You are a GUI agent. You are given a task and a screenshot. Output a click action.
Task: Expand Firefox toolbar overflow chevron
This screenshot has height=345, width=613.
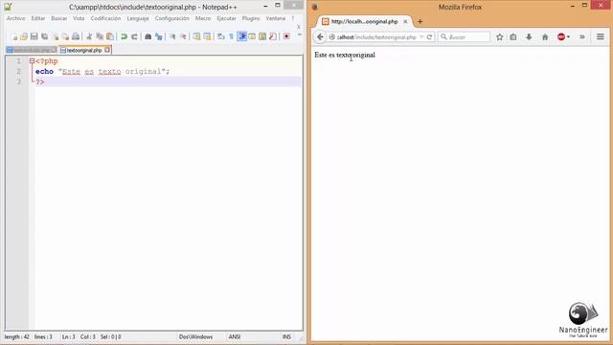click(582, 37)
